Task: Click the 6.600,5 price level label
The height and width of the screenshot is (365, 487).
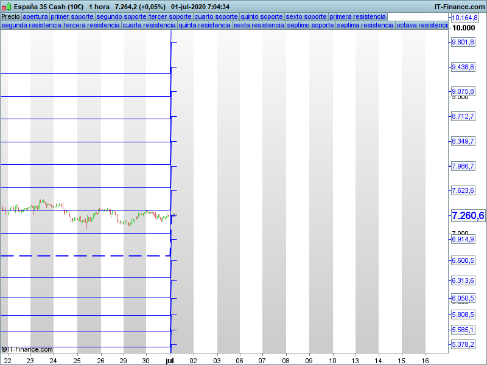Action: pos(463,260)
